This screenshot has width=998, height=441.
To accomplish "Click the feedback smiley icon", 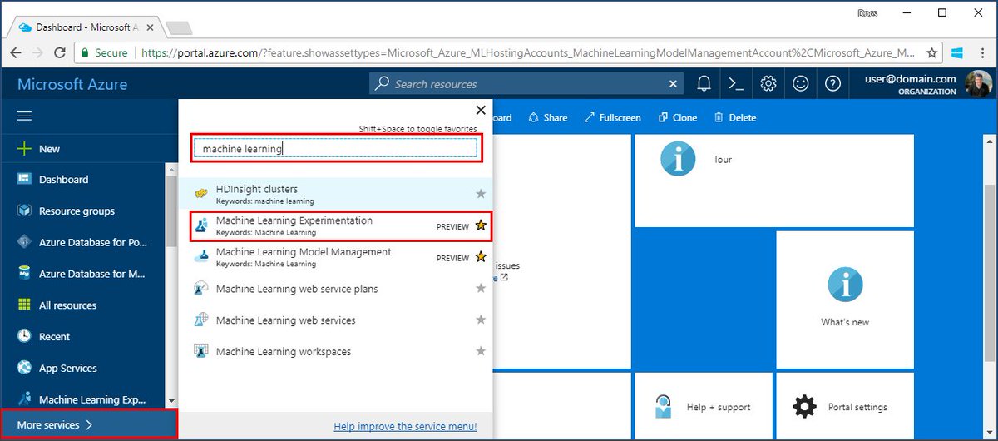I will click(x=800, y=84).
